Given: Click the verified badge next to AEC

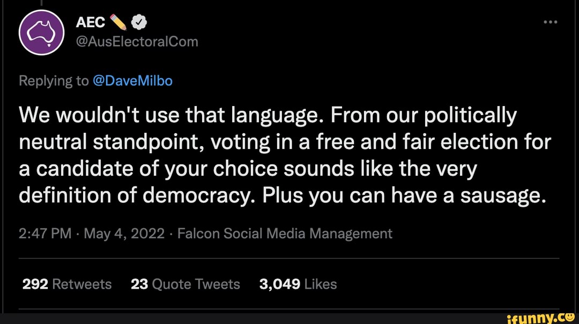Looking at the screenshot, I should pyautogui.click(x=138, y=22).
